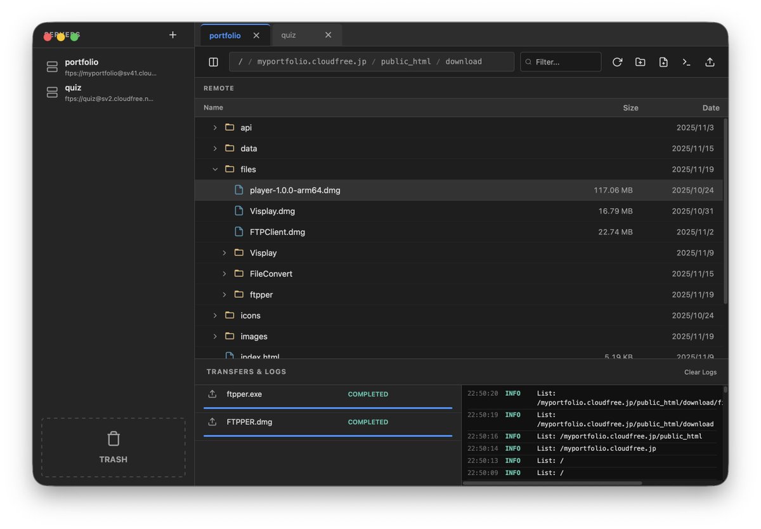Image resolution: width=761 pixels, height=529 pixels.
Task: Add a new server with plus icon
Action: pyautogui.click(x=172, y=35)
